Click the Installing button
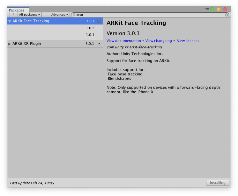 tap(218, 183)
